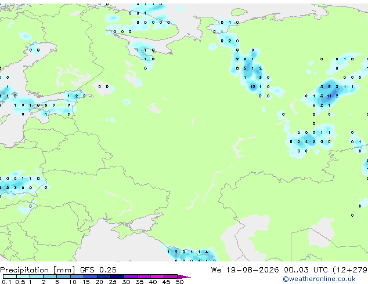Select the GFS 0.25 model label
This screenshot has width=368, height=284.
98,270
